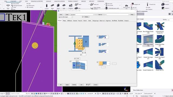This screenshot has height=97, width=173.
Task: Click the Modify button
Action: (74, 85)
